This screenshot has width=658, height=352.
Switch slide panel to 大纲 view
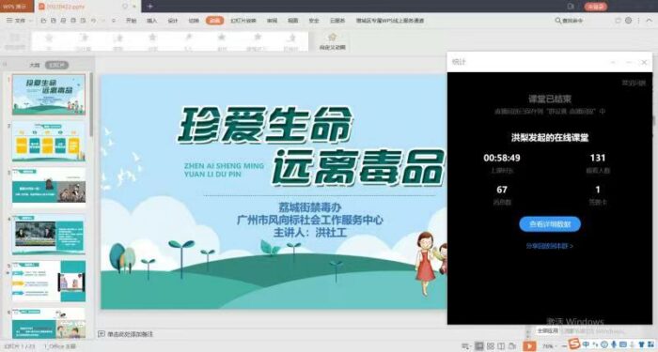tap(35, 65)
